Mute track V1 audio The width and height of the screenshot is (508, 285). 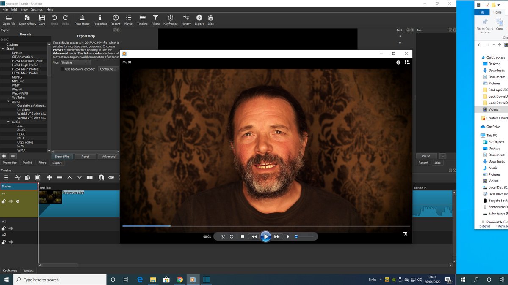click(x=11, y=201)
